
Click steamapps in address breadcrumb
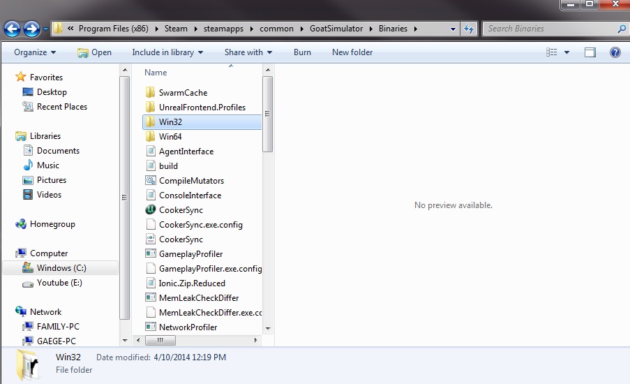tap(223, 29)
